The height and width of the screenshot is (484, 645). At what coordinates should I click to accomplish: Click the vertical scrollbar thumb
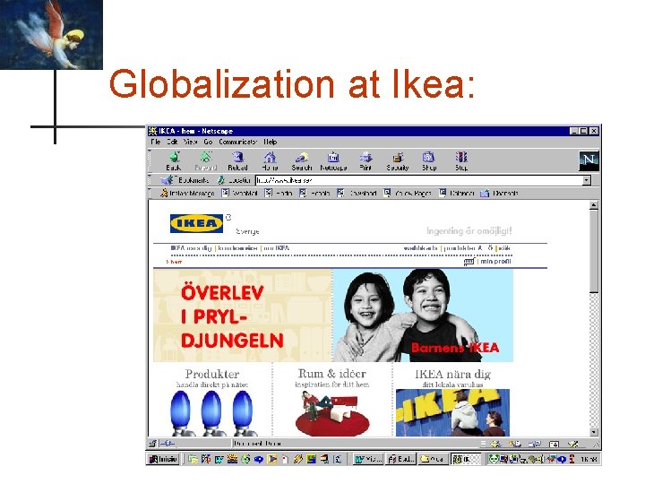(594, 251)
